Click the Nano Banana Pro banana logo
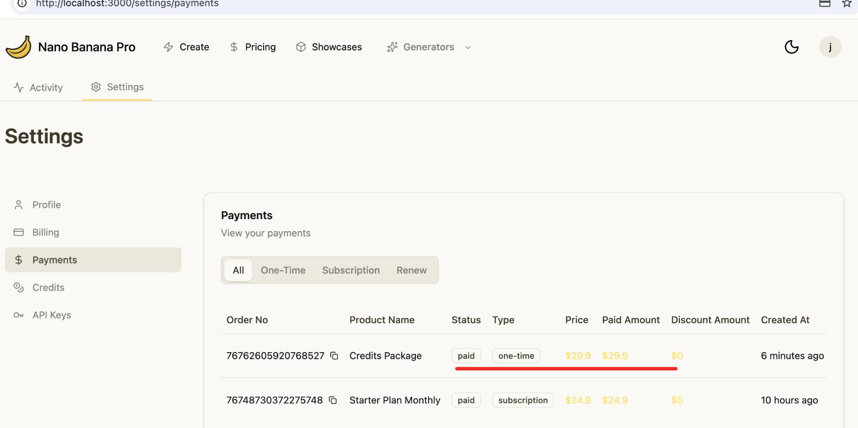The width and height of the screenshot is (858, 428). pos(18,47)
